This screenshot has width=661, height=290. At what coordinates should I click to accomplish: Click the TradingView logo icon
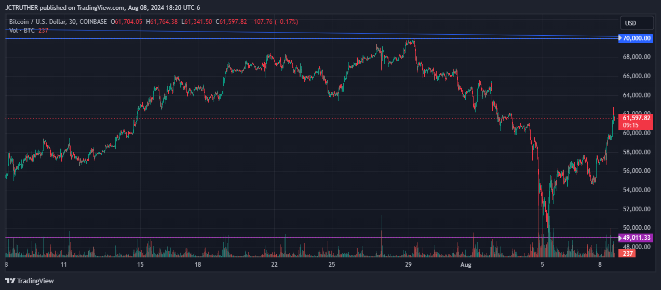click(10, 281)
